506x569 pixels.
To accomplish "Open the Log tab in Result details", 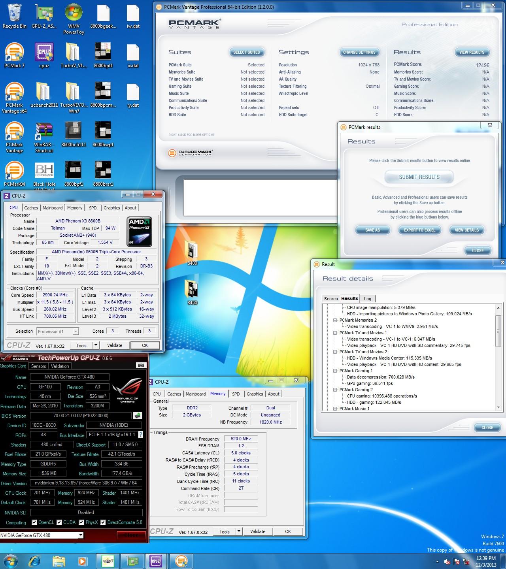I will click(x=368, y=299).
